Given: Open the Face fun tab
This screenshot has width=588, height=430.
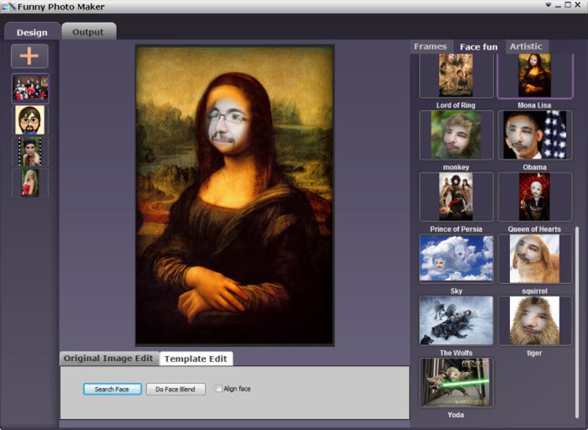Looking at the screenshot, I should 478,47.
